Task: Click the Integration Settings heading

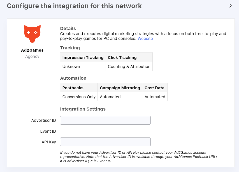Action: coord(83,109)
